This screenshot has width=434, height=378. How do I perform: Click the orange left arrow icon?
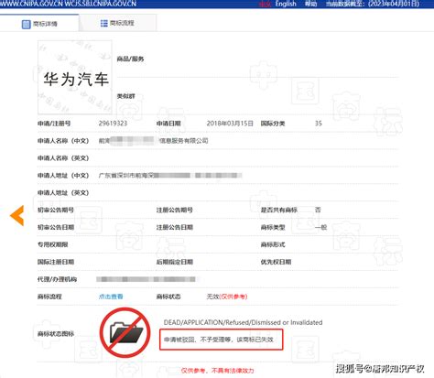click(17, 215)
